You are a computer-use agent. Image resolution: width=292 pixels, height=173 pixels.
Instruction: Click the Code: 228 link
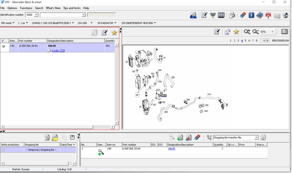point(58,50)
